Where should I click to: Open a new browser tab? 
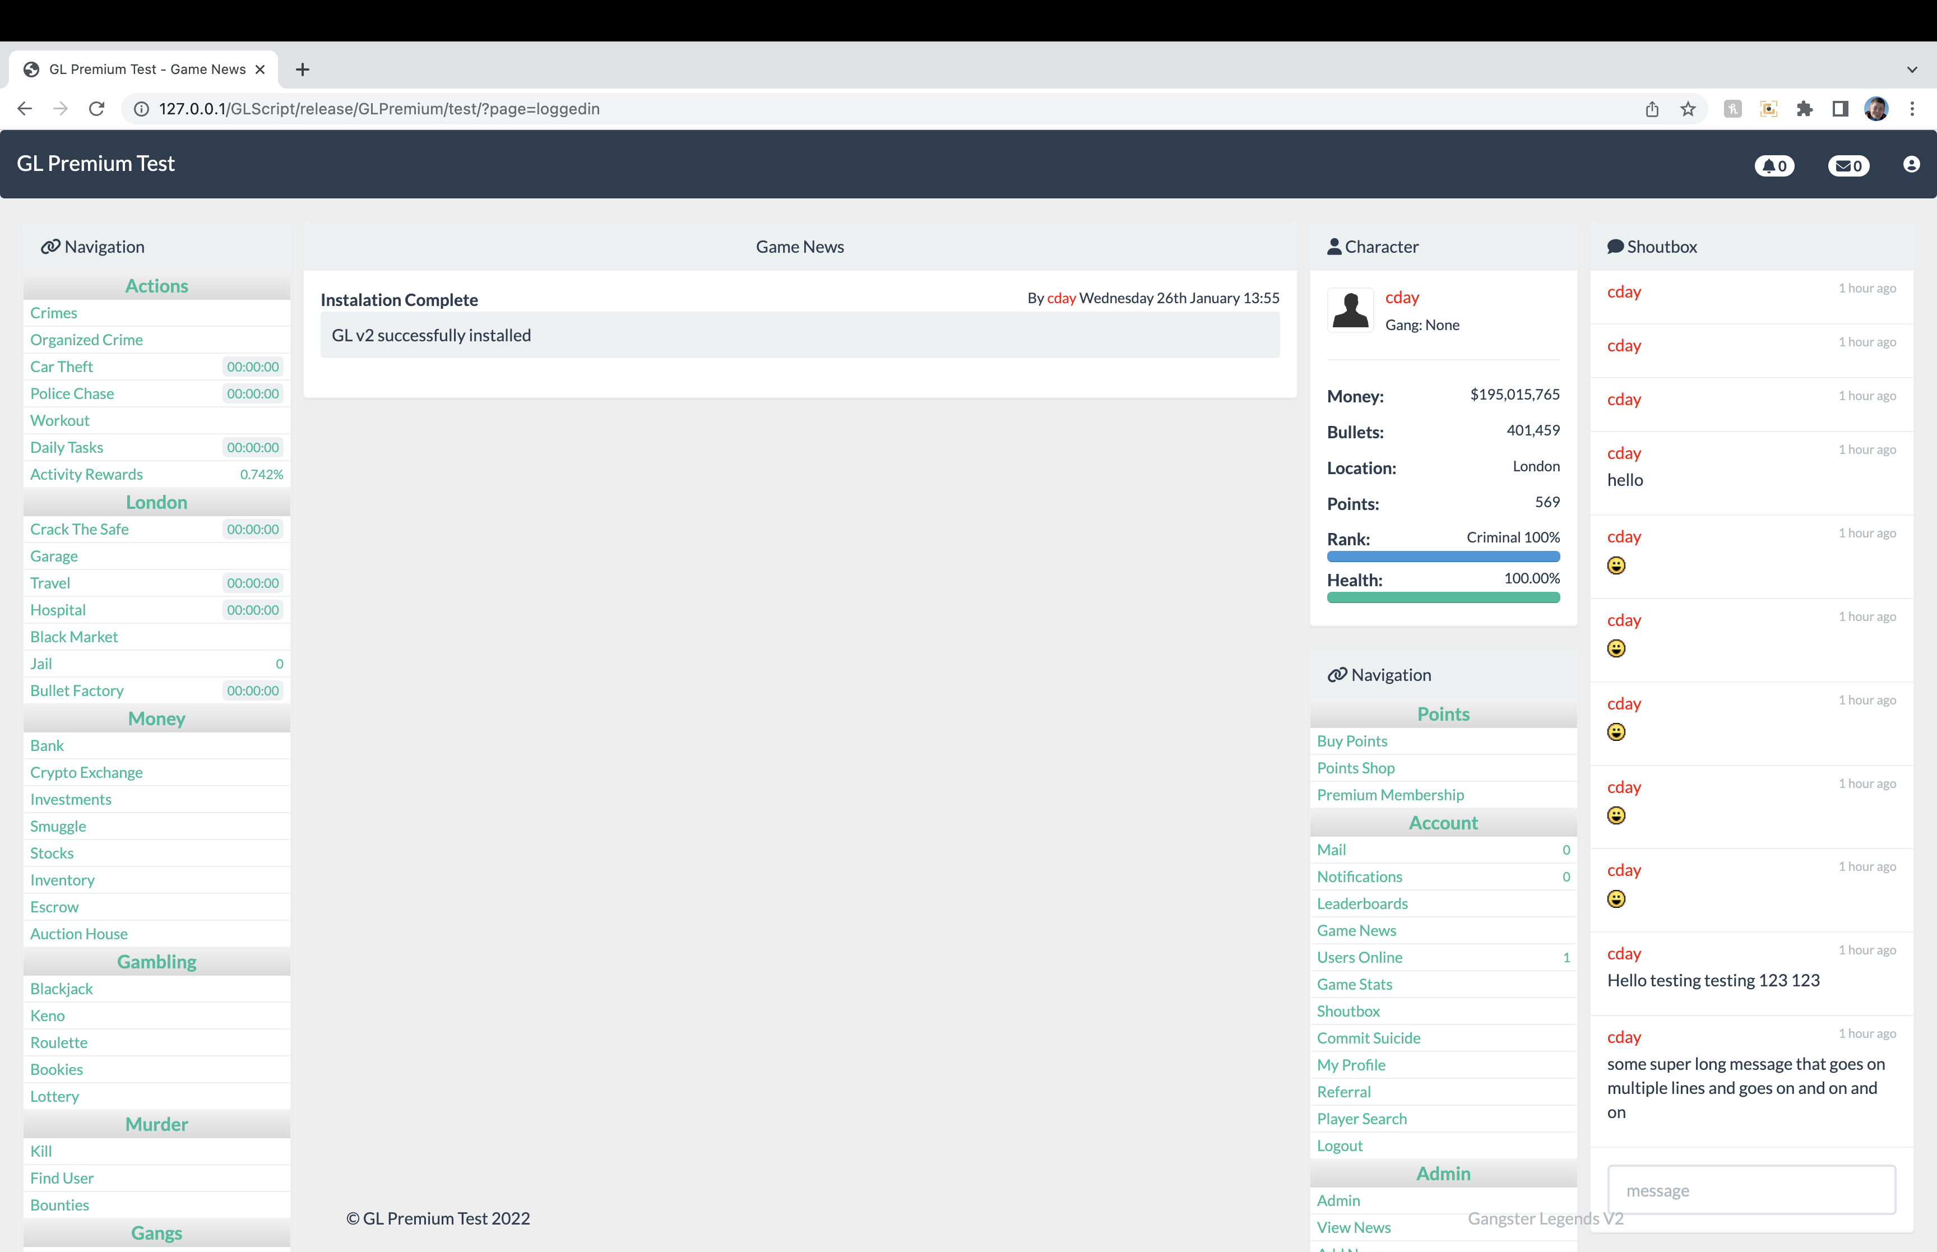click(x=303, y=70)
